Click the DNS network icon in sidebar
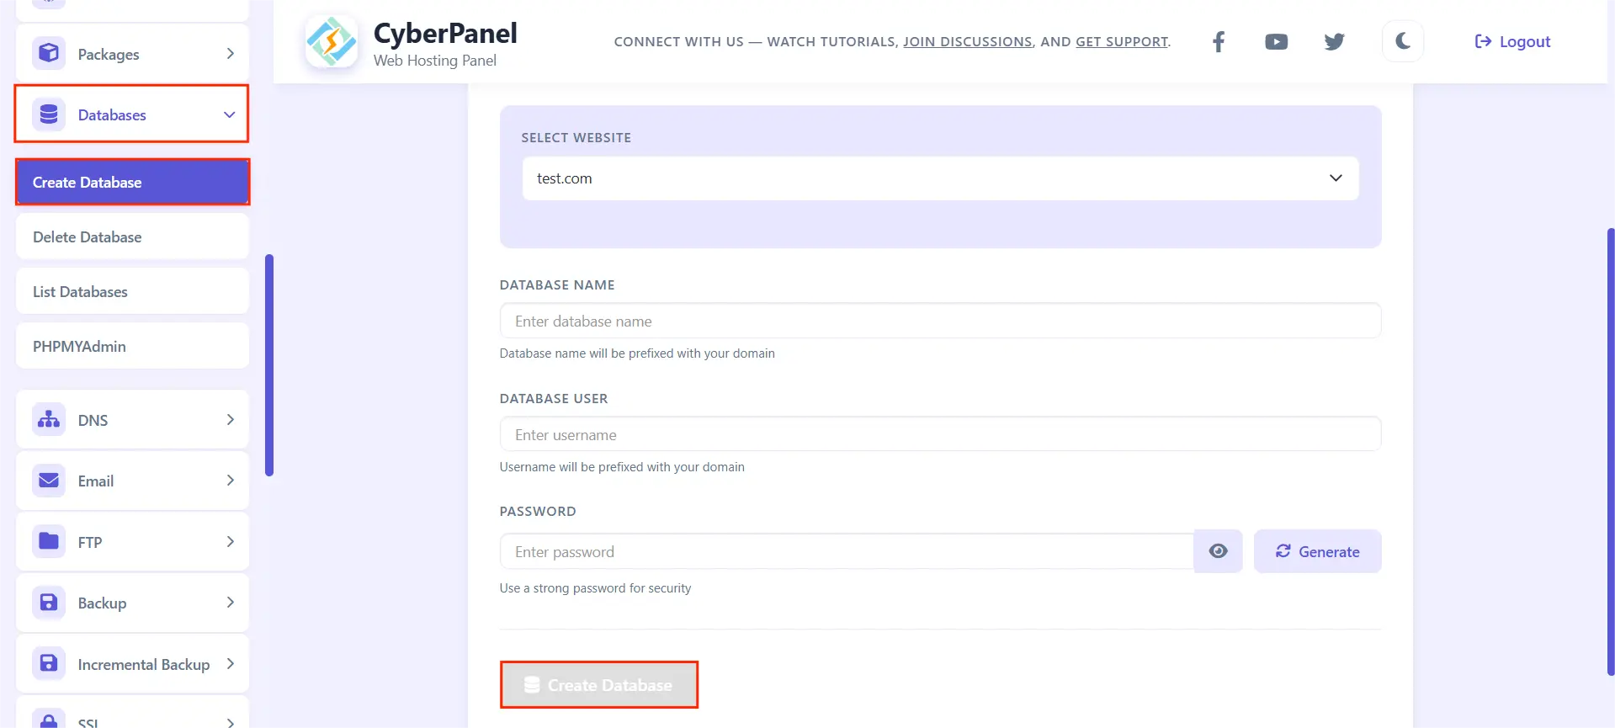 coord(49,419)
